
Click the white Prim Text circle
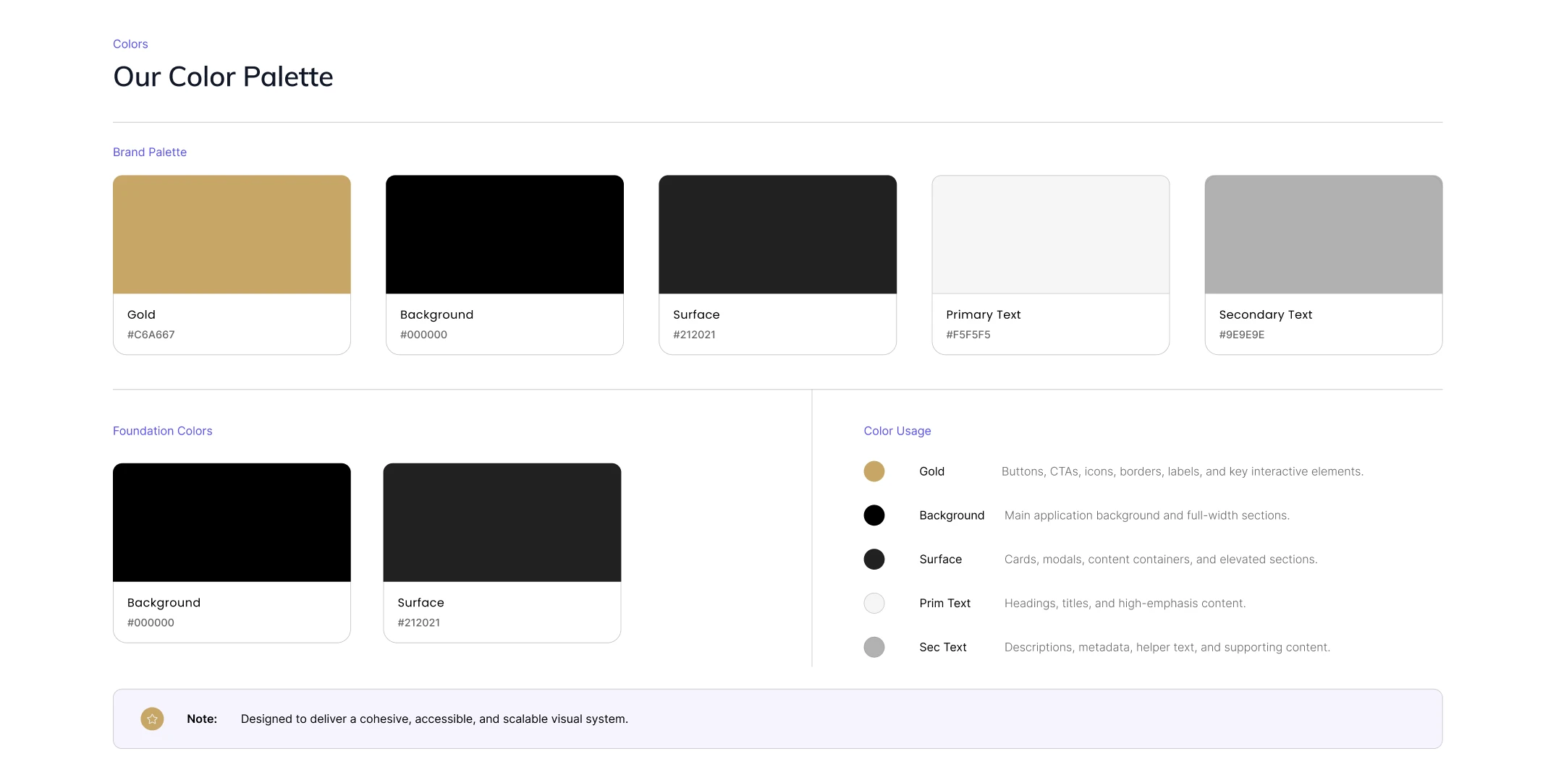coord(874,603)
